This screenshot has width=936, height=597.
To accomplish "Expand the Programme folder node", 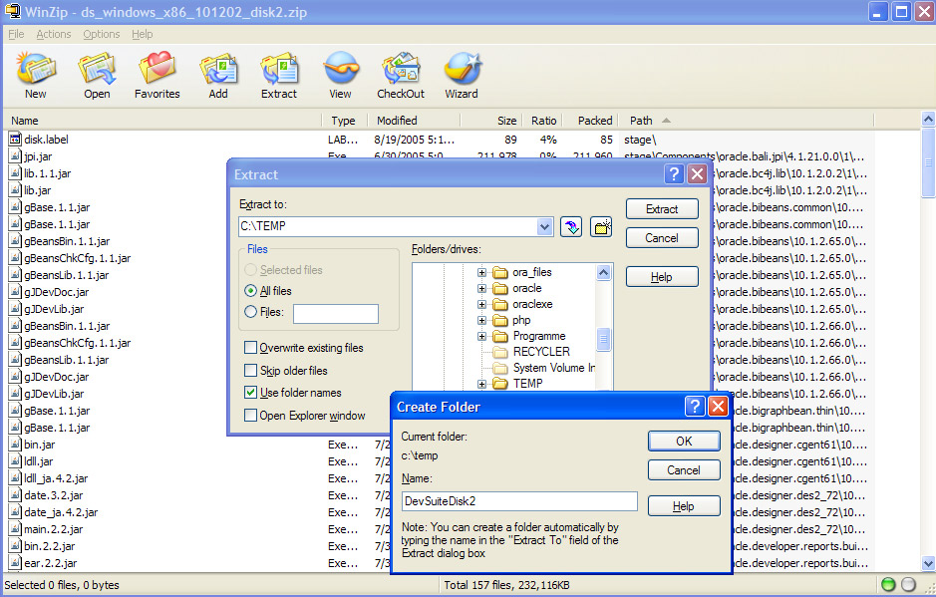I will click(481, 336).
